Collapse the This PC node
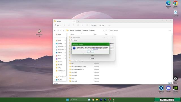181x102 pixels. pos(54,80)
